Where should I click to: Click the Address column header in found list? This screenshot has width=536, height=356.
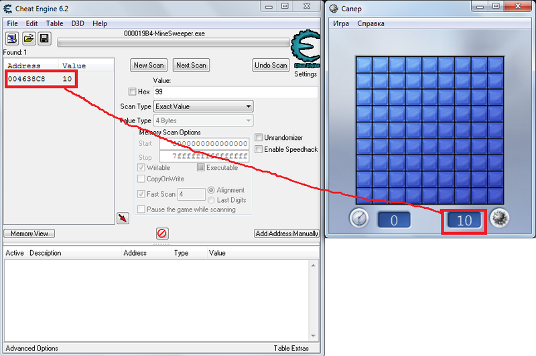(x=31, y=66)
